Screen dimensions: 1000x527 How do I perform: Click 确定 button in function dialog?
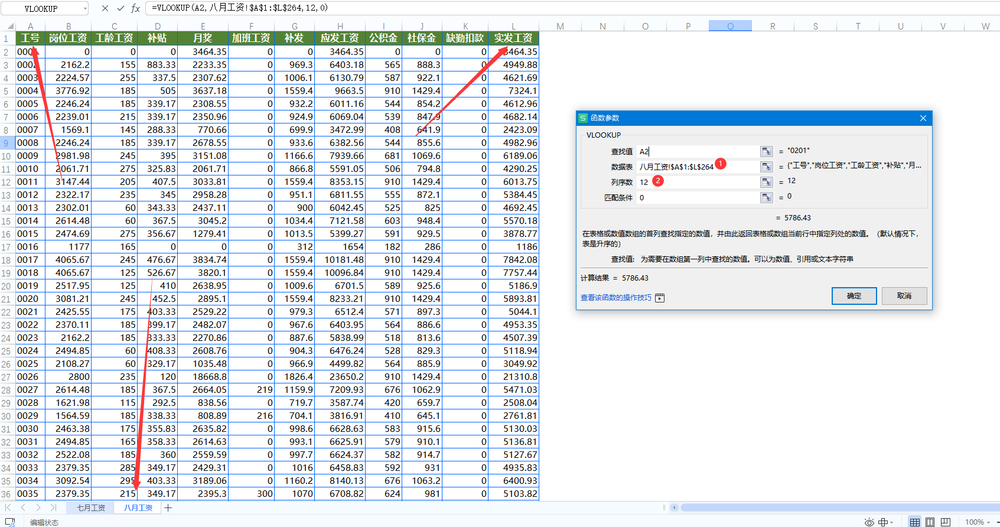pyautogui.click(x=854, y=295)
